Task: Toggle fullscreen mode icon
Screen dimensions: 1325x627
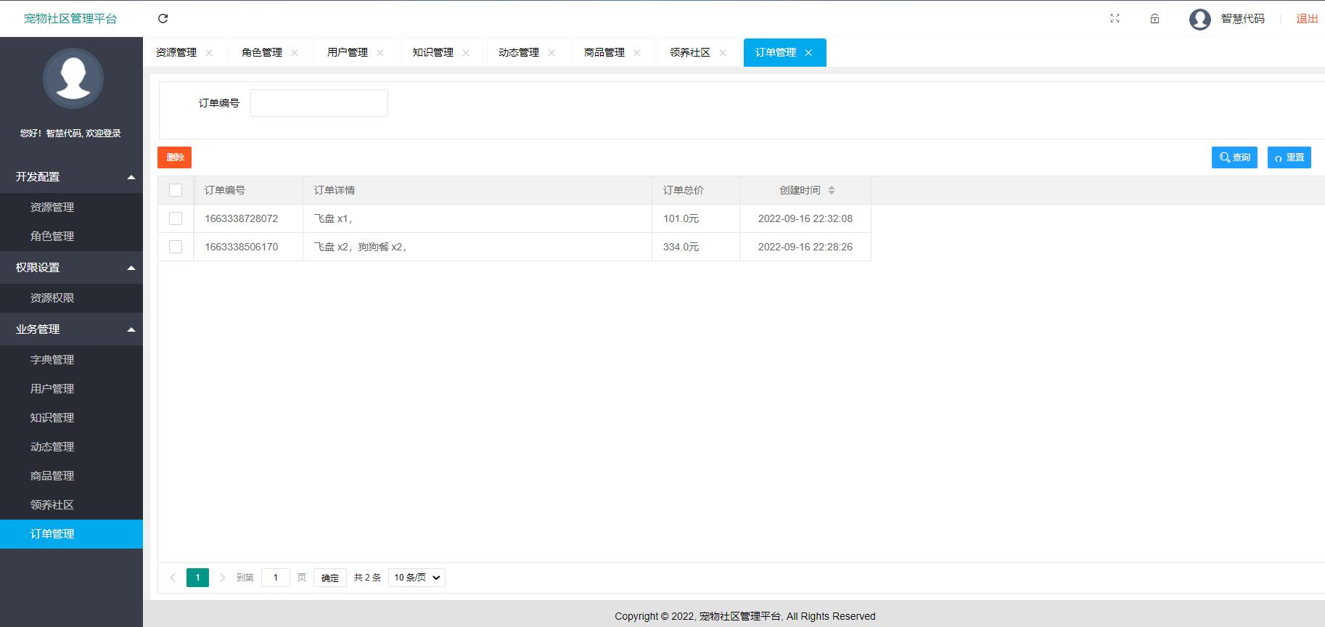Action: [1115, 19]
